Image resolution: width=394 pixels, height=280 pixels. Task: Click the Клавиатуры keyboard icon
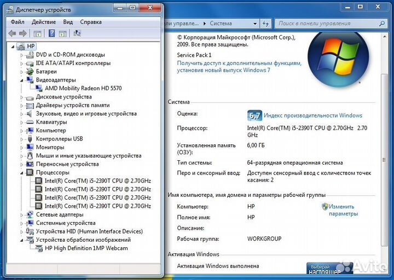click(30, 122)
